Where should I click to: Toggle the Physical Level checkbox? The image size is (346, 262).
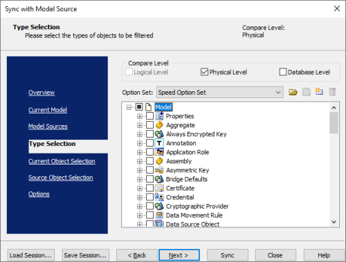(204, 72)
